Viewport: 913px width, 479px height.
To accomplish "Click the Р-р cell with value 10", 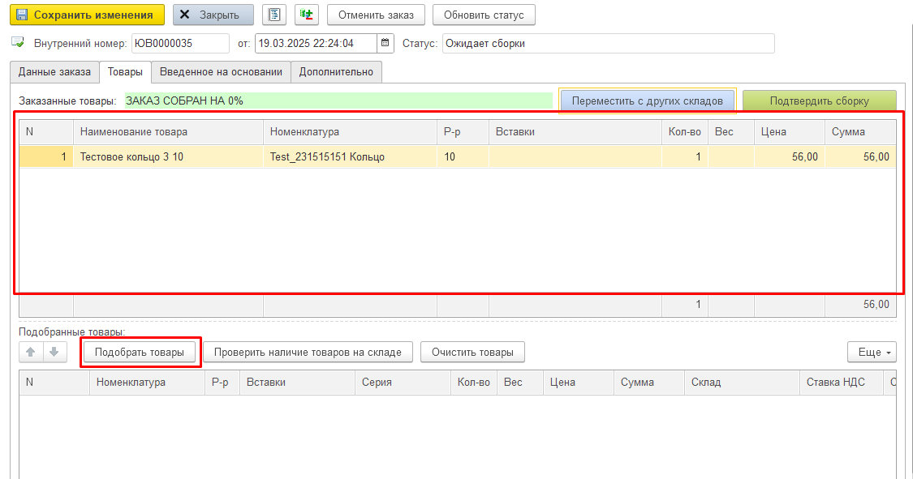I will 463,156.
